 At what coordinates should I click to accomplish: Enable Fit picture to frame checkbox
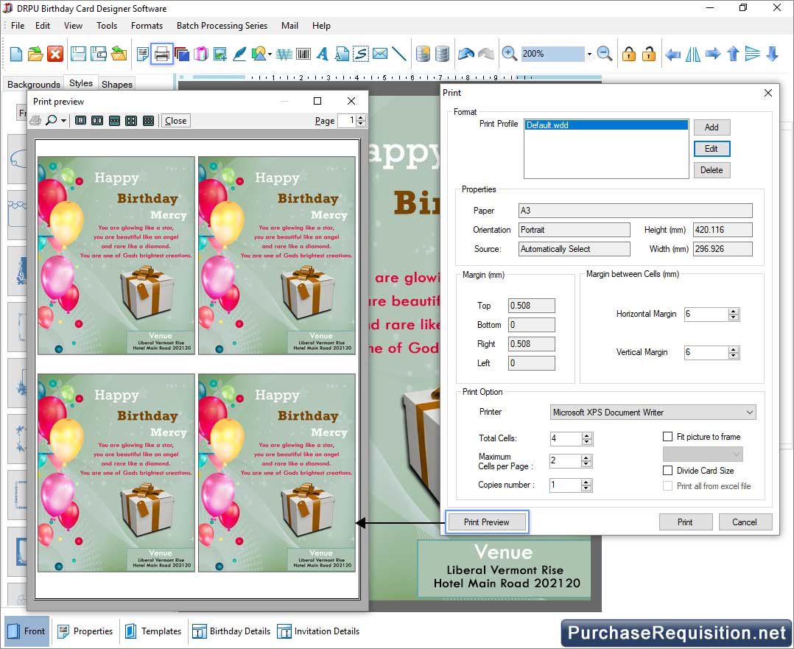pyautogui.click(x=668, y=437)
